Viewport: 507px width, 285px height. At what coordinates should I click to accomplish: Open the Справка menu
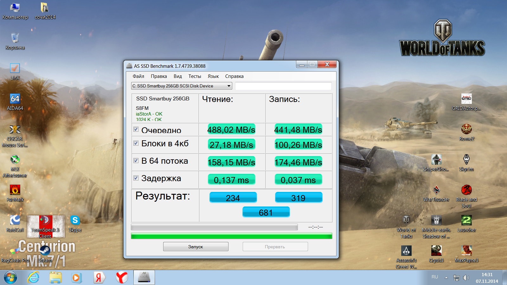tap(234, 76)
